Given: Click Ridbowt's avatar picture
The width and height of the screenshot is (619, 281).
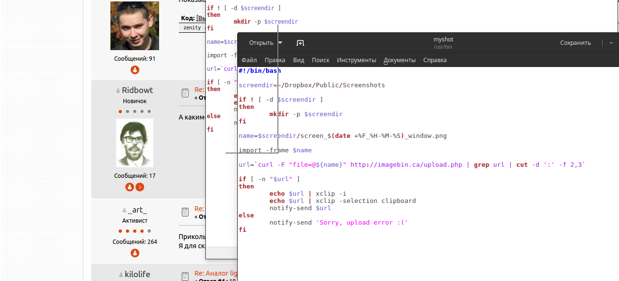Looking at the screenshot, I should (135, 143).
